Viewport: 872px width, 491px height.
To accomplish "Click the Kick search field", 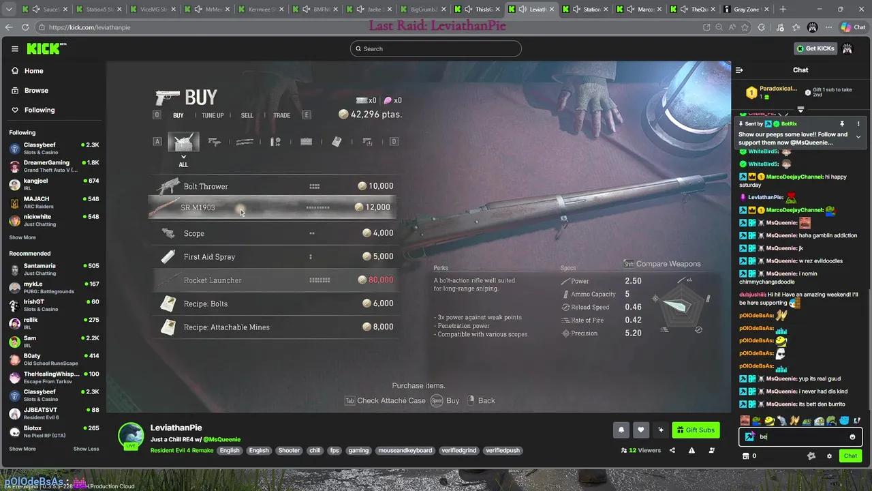I will [x=436, y=48].
